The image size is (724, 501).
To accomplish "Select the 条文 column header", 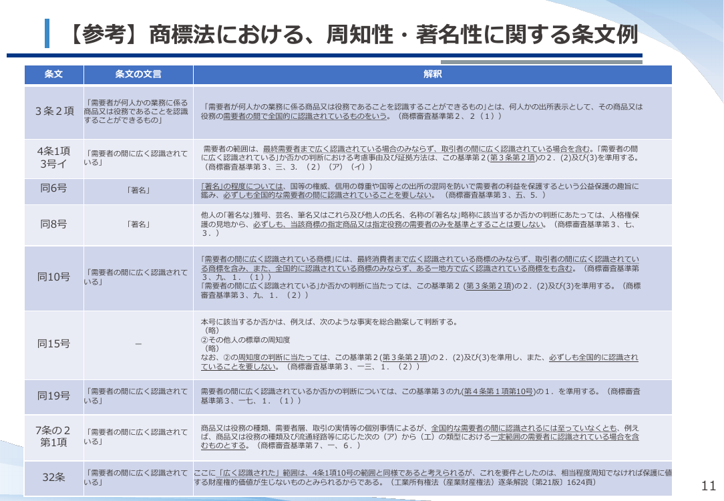I will [54, 74].
